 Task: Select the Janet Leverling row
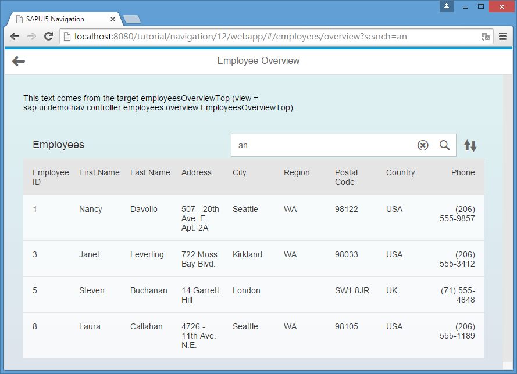coord(254,259)
